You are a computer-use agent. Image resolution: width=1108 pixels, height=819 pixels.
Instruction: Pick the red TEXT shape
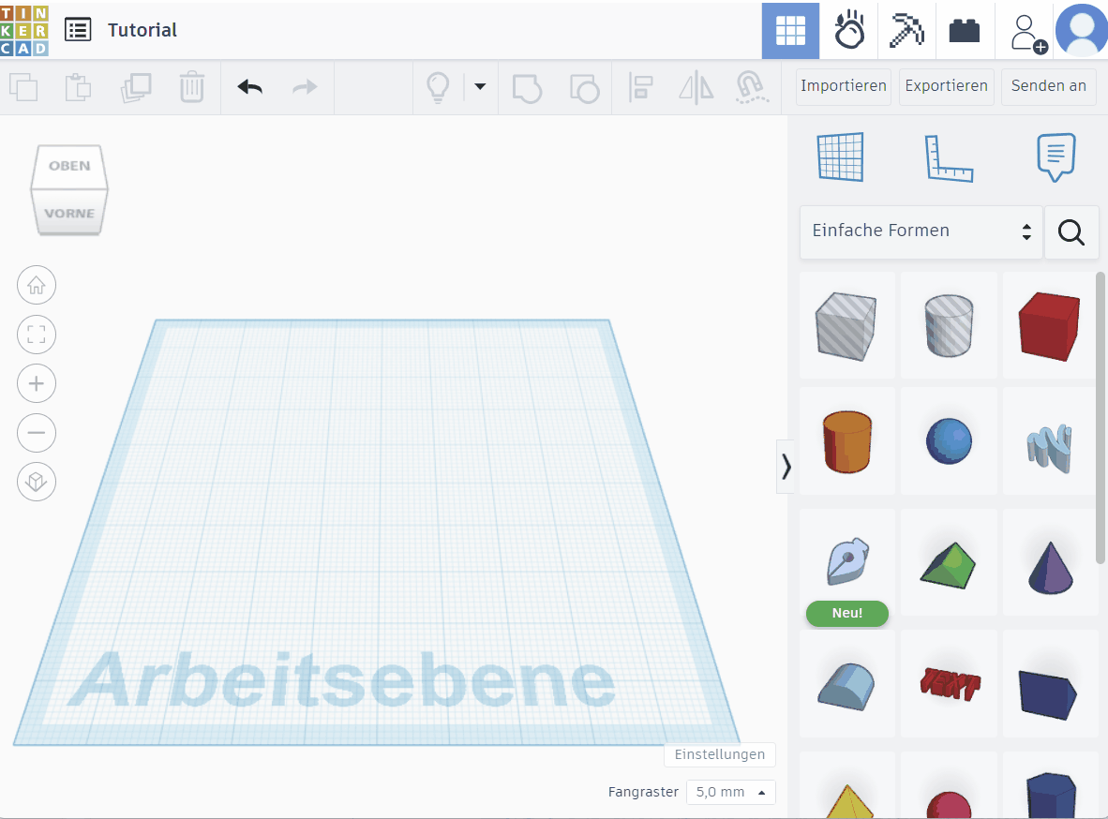click(949, 684)
